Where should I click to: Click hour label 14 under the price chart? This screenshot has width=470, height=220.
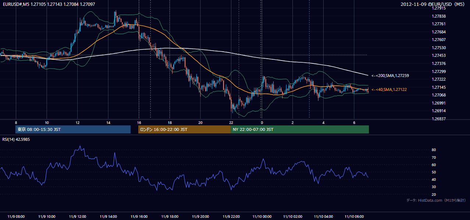click(x=108, y=122)
